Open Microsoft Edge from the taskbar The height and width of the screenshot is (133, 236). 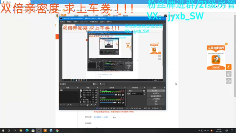(27, 131)
